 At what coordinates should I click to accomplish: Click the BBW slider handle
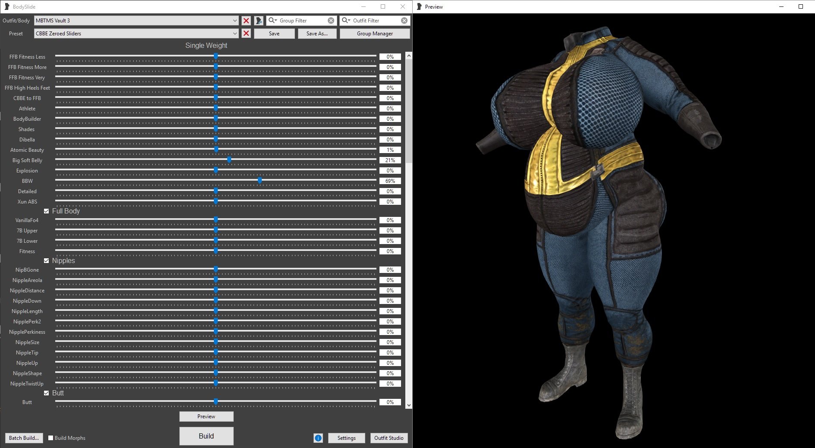click(260, 181)
